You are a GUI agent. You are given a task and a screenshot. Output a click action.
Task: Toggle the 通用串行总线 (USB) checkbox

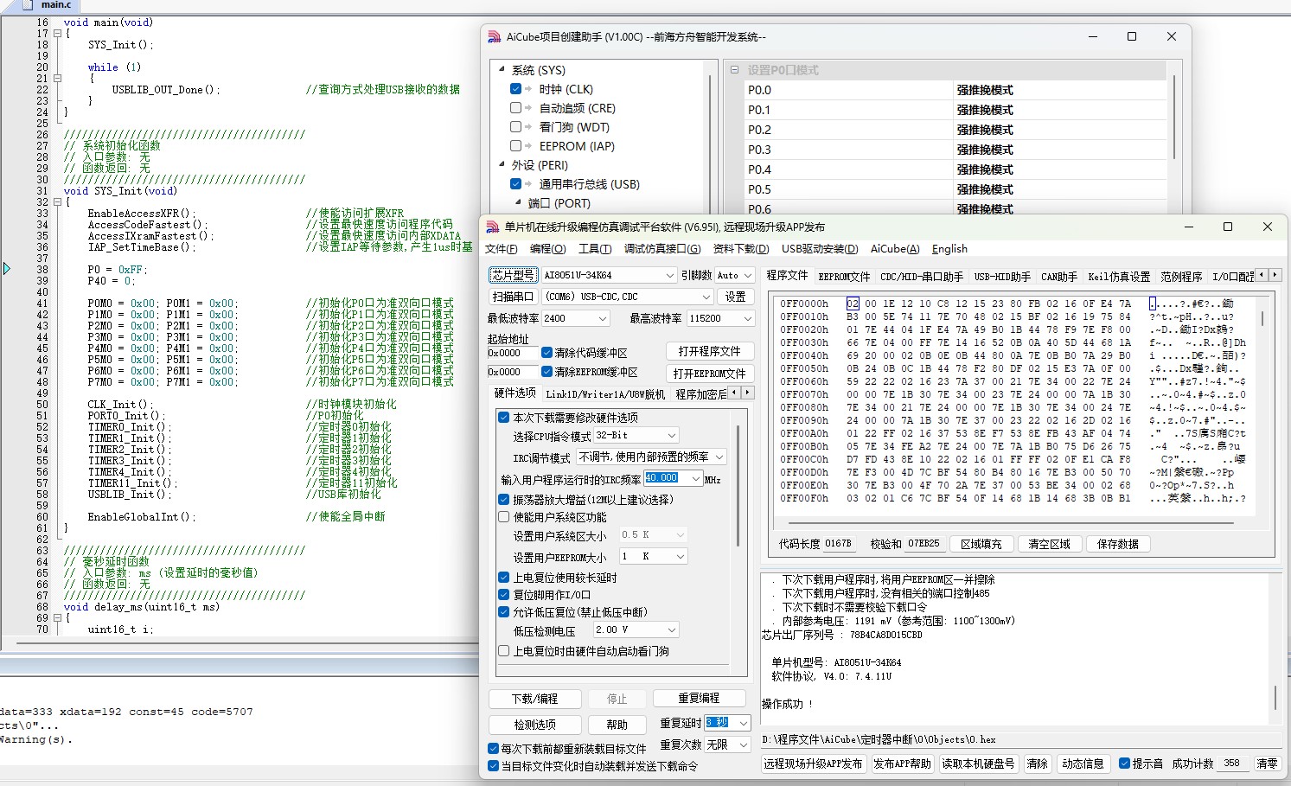click(515, 183)
